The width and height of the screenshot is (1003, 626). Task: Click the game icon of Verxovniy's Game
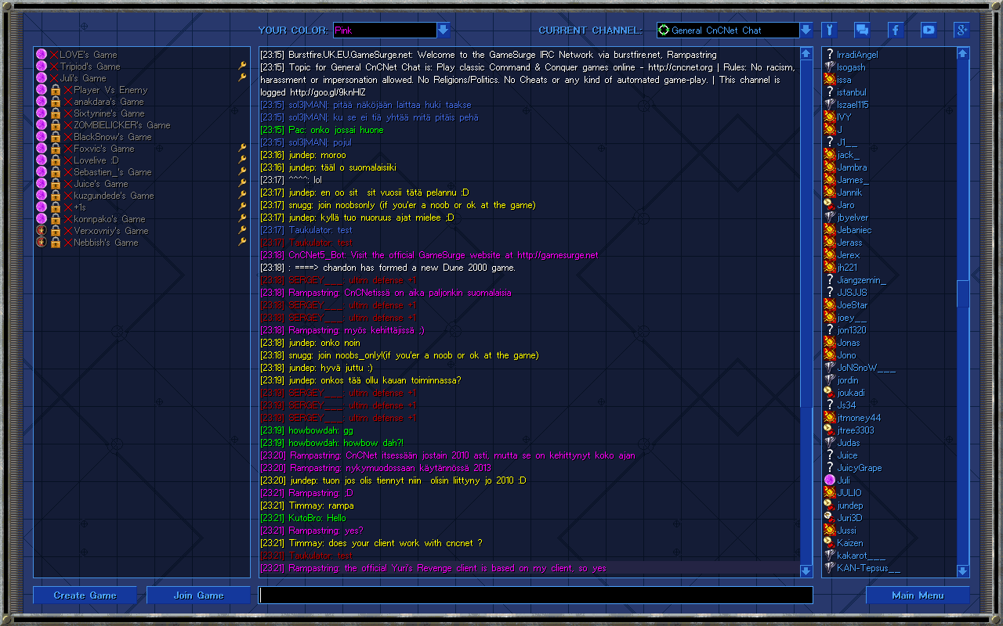click(42, 231)
